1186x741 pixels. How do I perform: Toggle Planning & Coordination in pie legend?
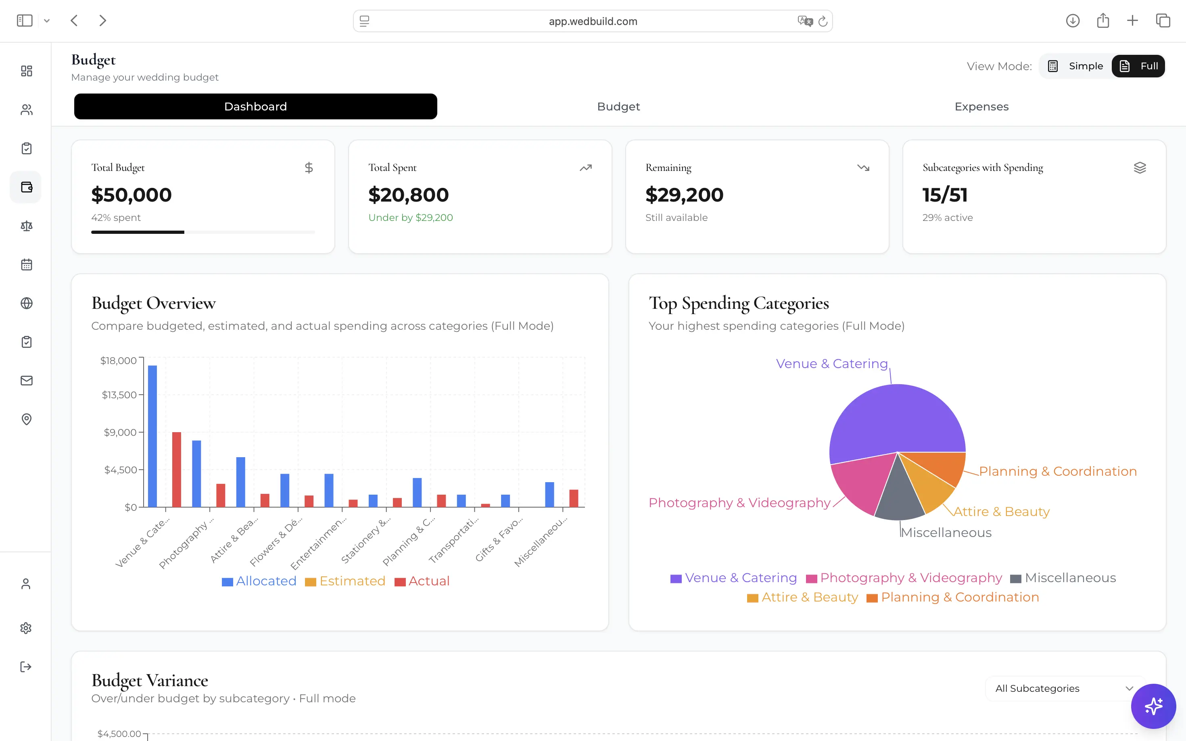pos(952,597)
